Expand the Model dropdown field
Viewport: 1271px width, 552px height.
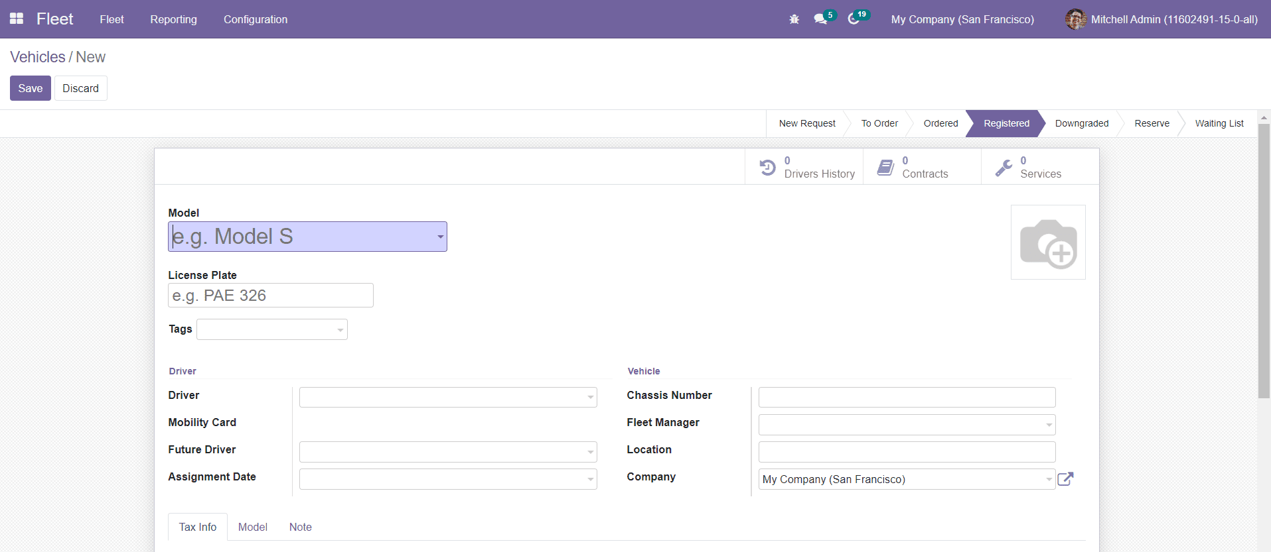click(440, 237)
